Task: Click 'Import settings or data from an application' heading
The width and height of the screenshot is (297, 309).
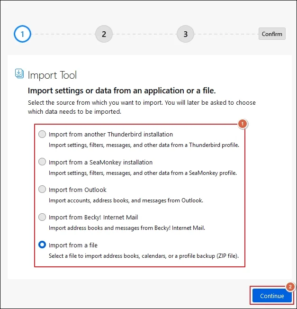Action: click(x=122, y=91)
